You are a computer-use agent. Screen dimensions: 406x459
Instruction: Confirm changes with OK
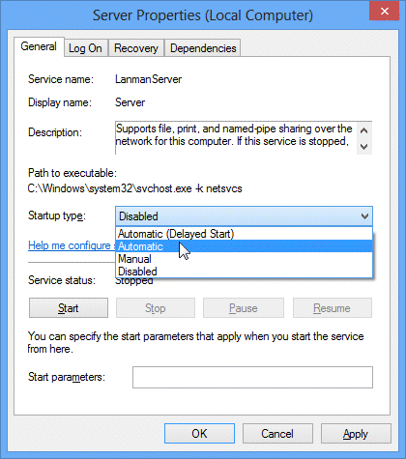point(199,434)
